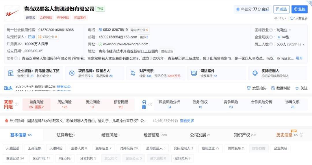Image resolution: width=312 pixels, height=165 pixels.
Task: Click the 变更记录 24 sub-tab
Action: point(15,158)
